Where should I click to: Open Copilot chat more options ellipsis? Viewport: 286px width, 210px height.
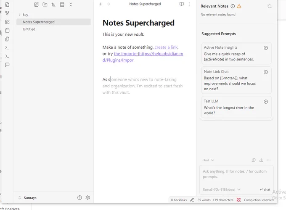269,160
